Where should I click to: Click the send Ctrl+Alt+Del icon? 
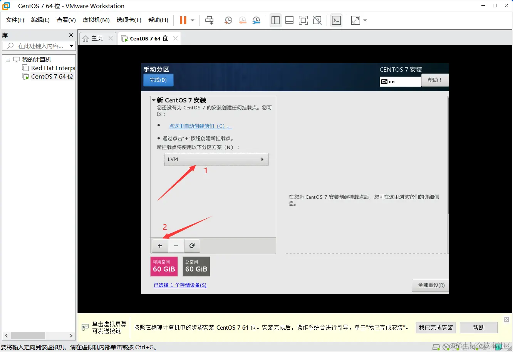pyautogui.click(x=209, y=20)
